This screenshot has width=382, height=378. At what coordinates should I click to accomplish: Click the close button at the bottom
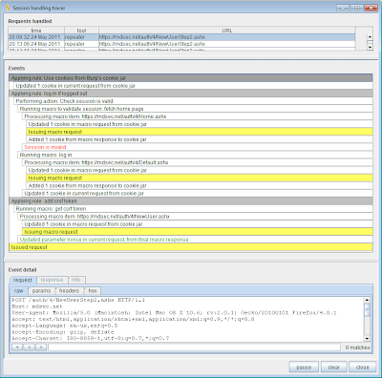pyautogui.click(x=362, y=367)
